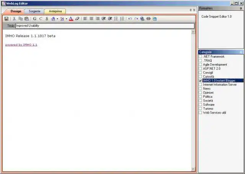Image resolution: width=245 pixels, height=174 pixels.
Task: Check the Software category
Action: point(200,105)
